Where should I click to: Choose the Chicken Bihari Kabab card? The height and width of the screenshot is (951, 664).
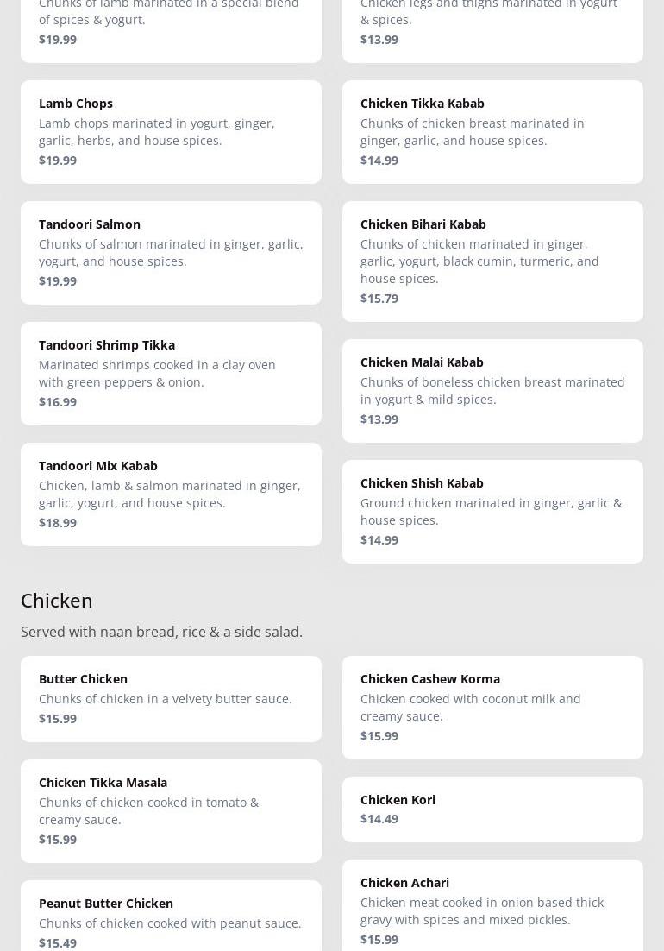(492, 261)
